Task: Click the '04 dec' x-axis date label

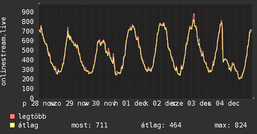Action: point(228,103)
